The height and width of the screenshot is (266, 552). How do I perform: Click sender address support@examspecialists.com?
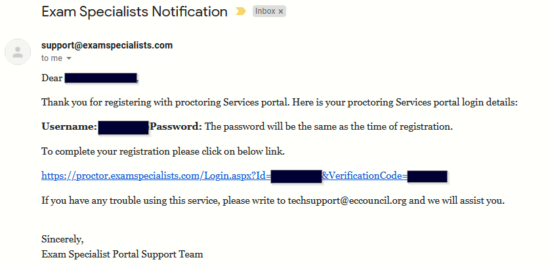(x=107, y=46)
